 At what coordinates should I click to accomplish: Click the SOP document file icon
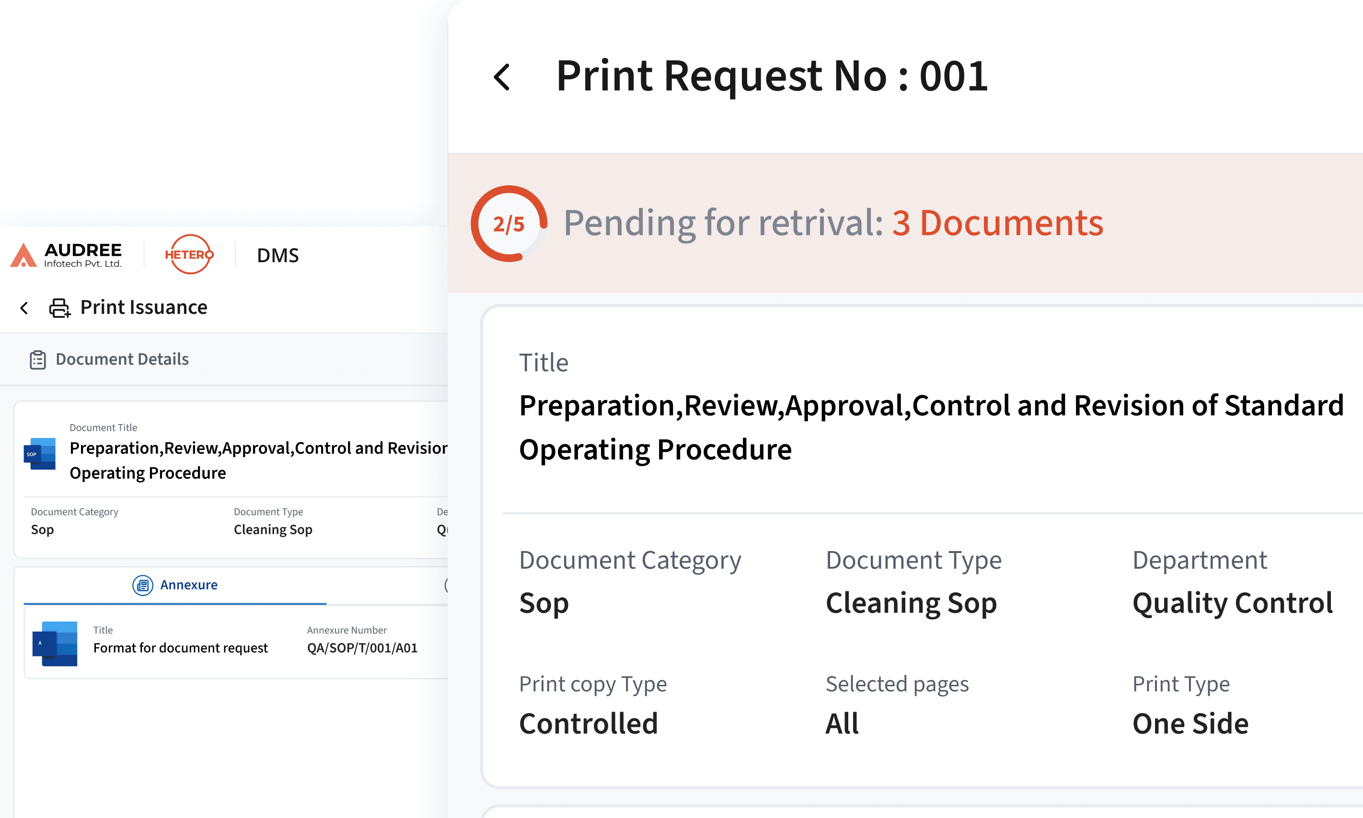point(40,454)
